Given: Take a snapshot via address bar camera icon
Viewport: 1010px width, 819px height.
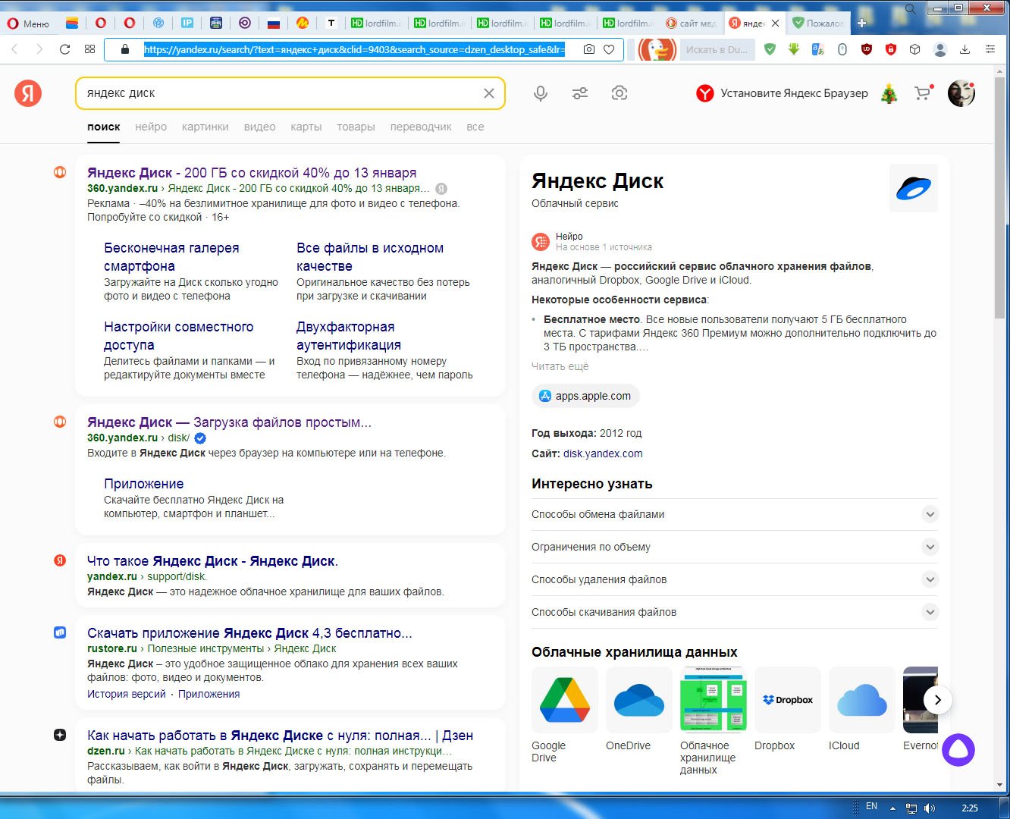Looking at the screenshot, I should click(589, 49).
